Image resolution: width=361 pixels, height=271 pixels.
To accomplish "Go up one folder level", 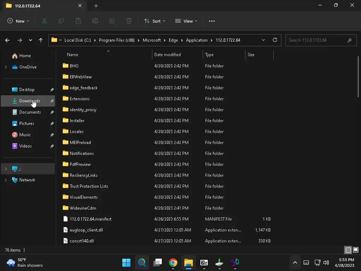I will point(41,40).
